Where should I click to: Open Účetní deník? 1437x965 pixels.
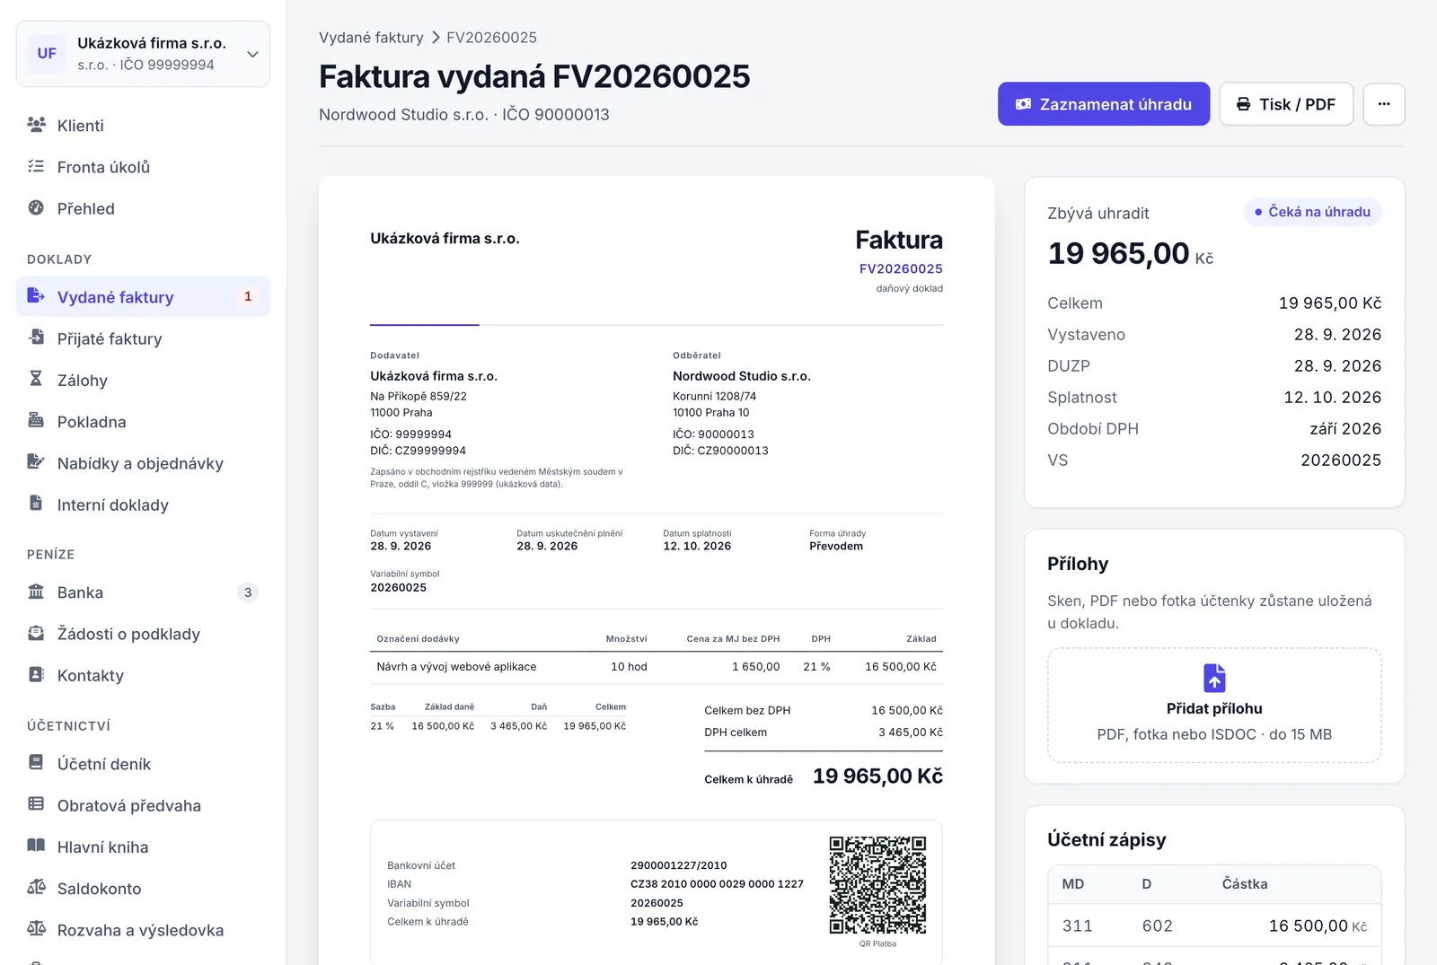143,764
